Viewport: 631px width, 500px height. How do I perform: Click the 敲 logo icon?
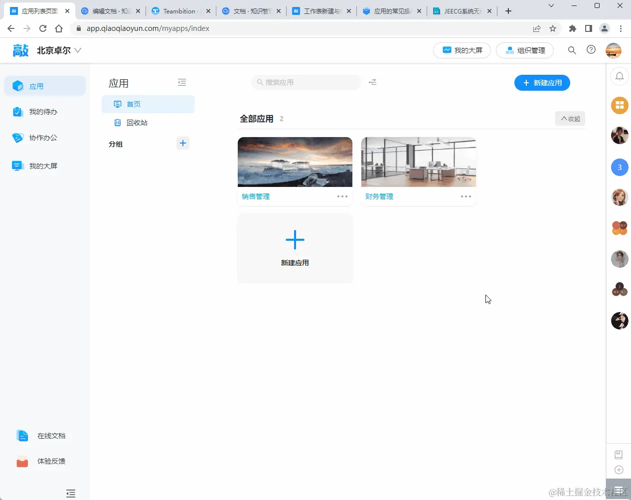point(20,50)
